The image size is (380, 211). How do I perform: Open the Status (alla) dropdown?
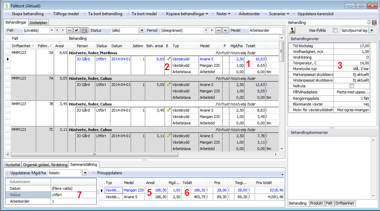[x=142, y=30]
